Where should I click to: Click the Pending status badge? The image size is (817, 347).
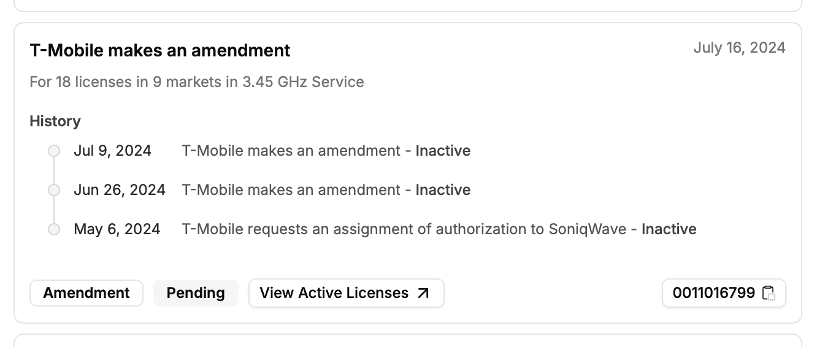point(196,293)
